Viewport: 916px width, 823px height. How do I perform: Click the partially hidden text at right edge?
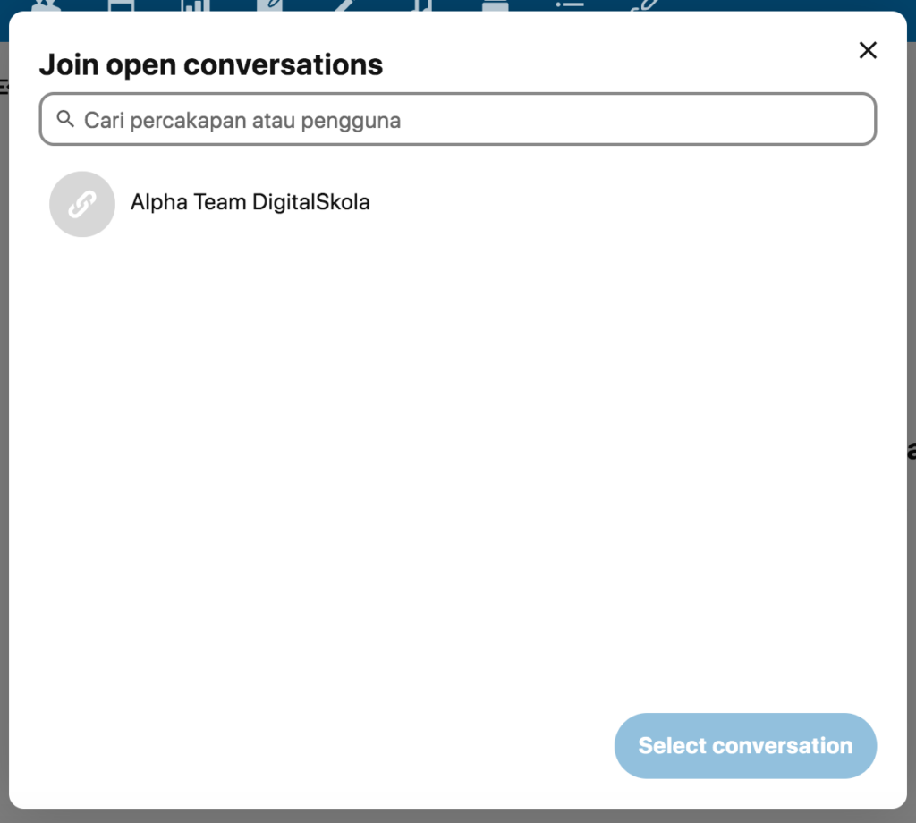[x=912, y=450]
